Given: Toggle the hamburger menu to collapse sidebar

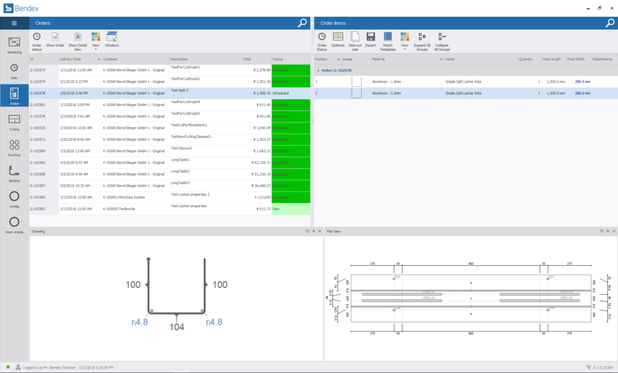Looking at the screenshot, I should pos(14,23).
